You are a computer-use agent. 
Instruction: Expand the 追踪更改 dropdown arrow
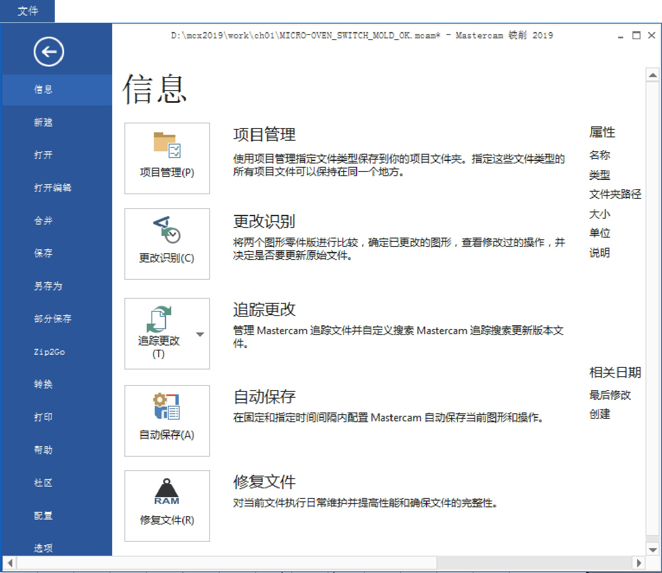point(200,334)
